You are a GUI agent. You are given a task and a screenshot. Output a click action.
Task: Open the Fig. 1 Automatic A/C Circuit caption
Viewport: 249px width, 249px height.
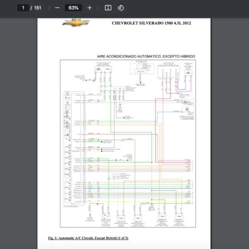pyautogui.click(x=88, y=238)
